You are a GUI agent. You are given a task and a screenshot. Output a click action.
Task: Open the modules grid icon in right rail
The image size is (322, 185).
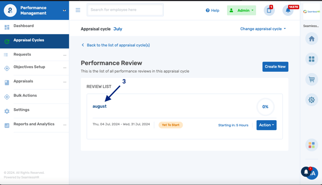coord(312,59)
